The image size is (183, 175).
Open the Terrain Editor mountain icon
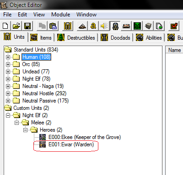click(82, 26)
